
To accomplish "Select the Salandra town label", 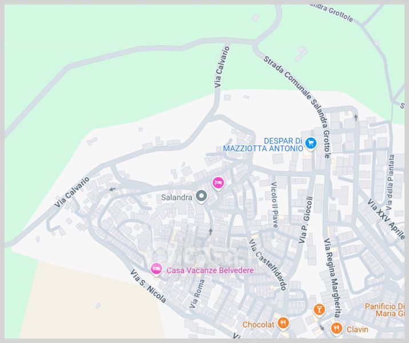I will pyautogui.click(x=177, y=197).
